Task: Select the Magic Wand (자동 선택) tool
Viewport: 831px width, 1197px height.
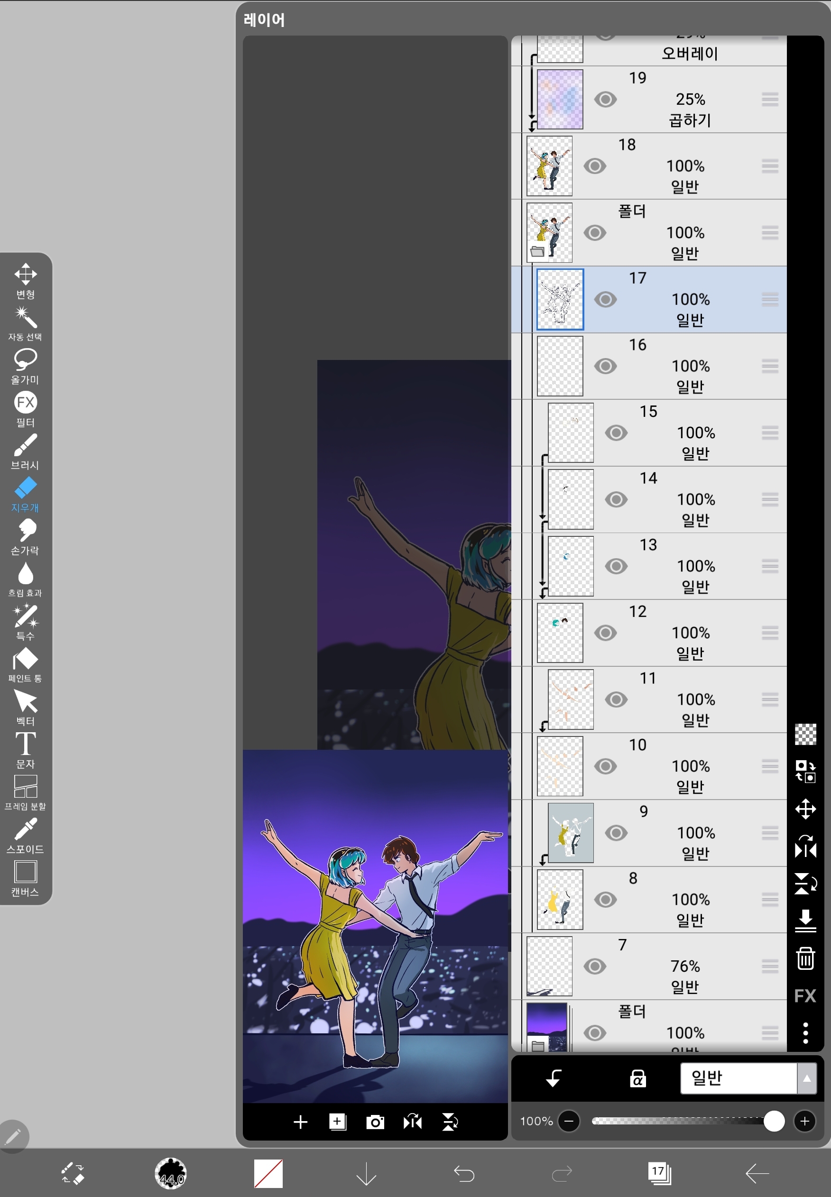Action: coord(25,324)
